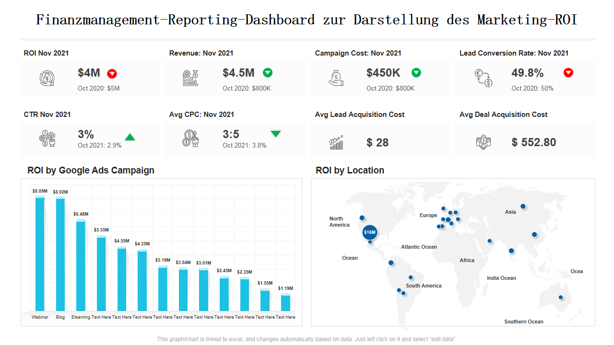Click the Asia map label
This screenshot has height=345, width=614.
coord(510,212)
